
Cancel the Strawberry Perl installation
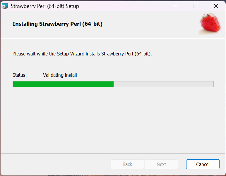click(203, 164)
